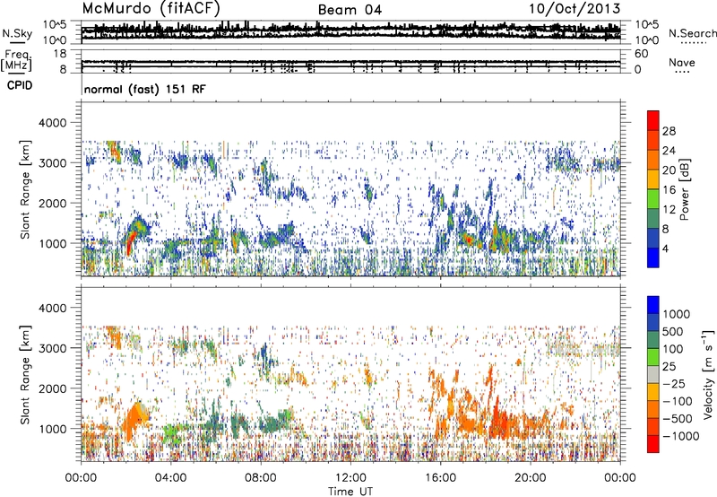The image size is (717, 497).
Task: Click the 'CPID' label
Action: point(19,85)
